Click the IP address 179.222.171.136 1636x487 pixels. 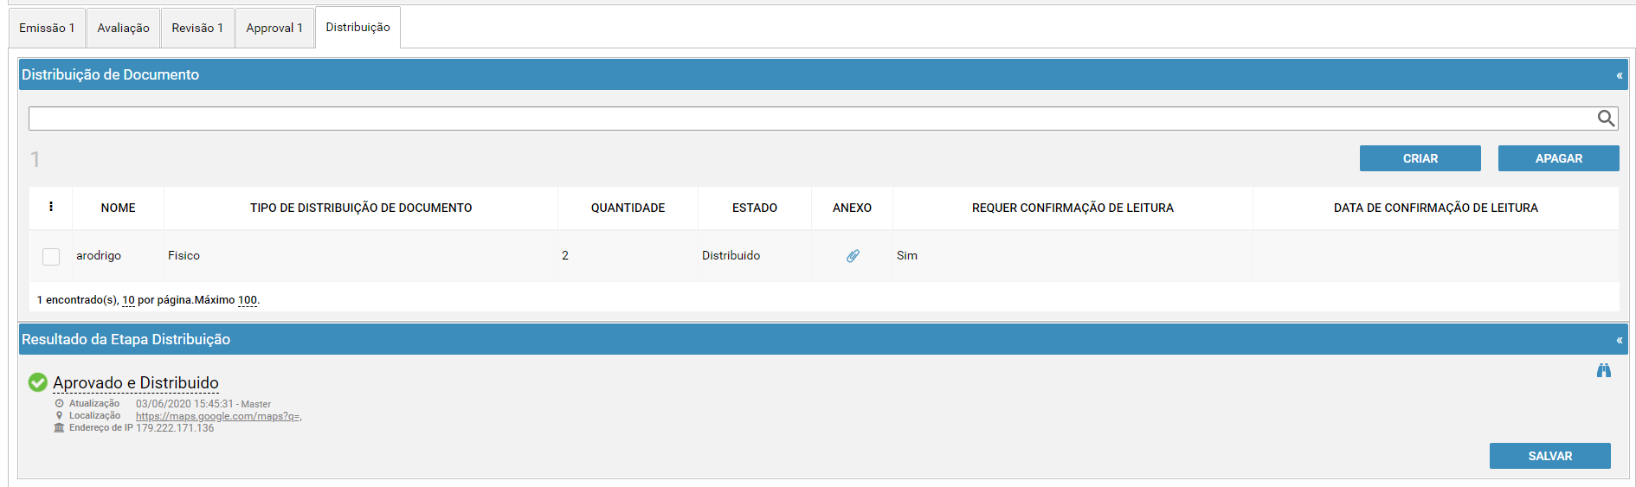point(175,428)
